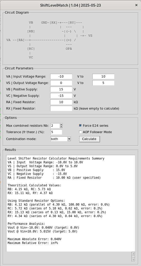This screenshot has height=266, width=141.
Task: Click the 'Vout @ Vin=-10.0V' result line
Action: (44, 228)
